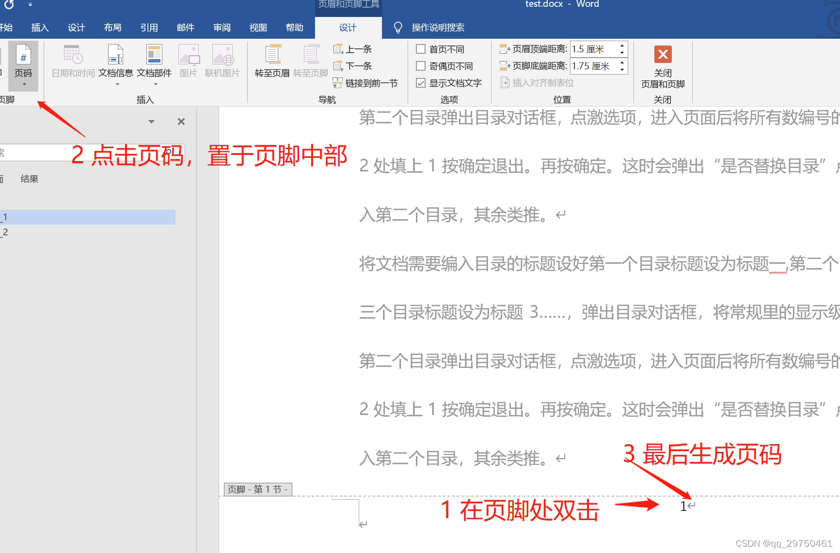This screenshot has height=553, width=840.
Task: Switch to the 视图 tab
Action: pyautogui.click(x=258, y=28)
